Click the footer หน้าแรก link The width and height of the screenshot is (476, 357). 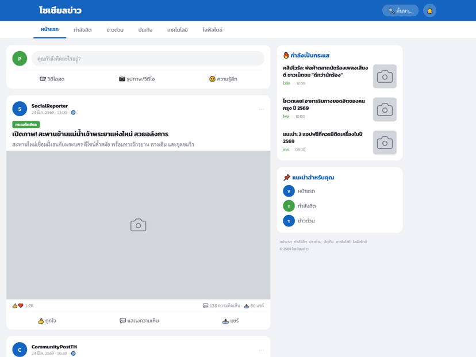pyautogui.click(x=286, y=242)
